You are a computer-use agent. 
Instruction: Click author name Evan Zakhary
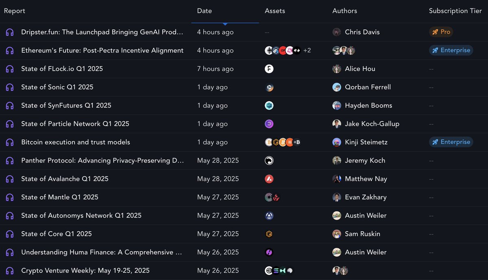366,197
